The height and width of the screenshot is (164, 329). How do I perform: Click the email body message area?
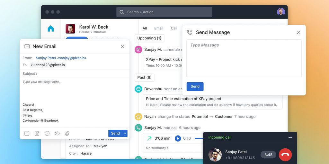coord(75,102)
